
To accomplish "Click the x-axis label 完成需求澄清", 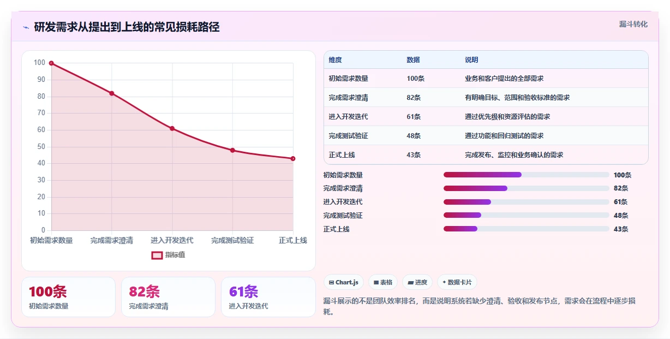I will (x=112, y=240).
